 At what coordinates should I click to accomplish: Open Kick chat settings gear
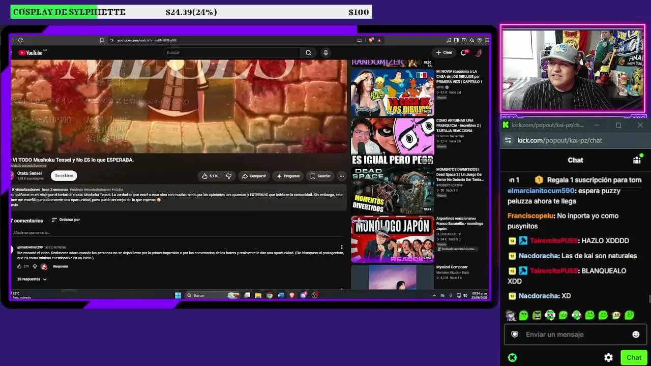(x=608, y=357)
